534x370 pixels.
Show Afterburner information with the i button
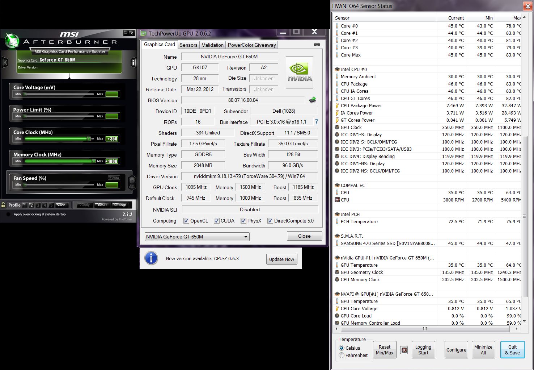point(133,62)
